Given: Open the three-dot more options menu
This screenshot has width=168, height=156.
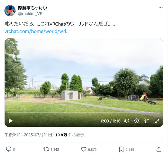Looking at the screenshot, I should pos(161,8).
